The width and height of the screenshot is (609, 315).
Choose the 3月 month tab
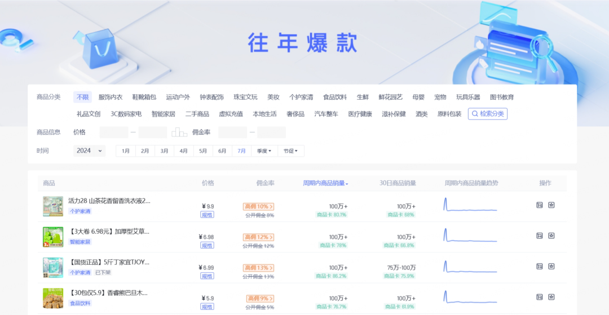(x=164, y=151)
